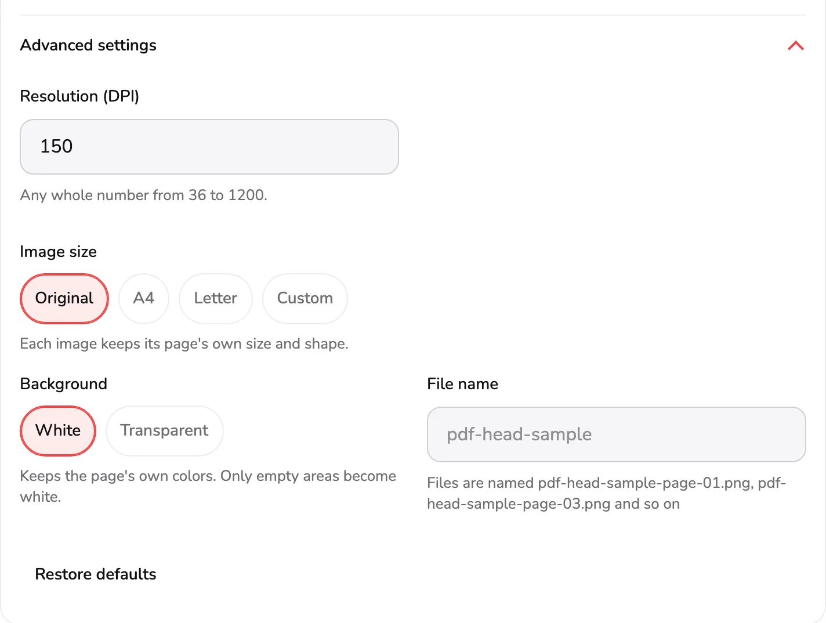The width and height of the screenshot is (826, 623).
Task: Click 'Files are named pdf-head-sample-page-01.png' hint
Action: 607,494
